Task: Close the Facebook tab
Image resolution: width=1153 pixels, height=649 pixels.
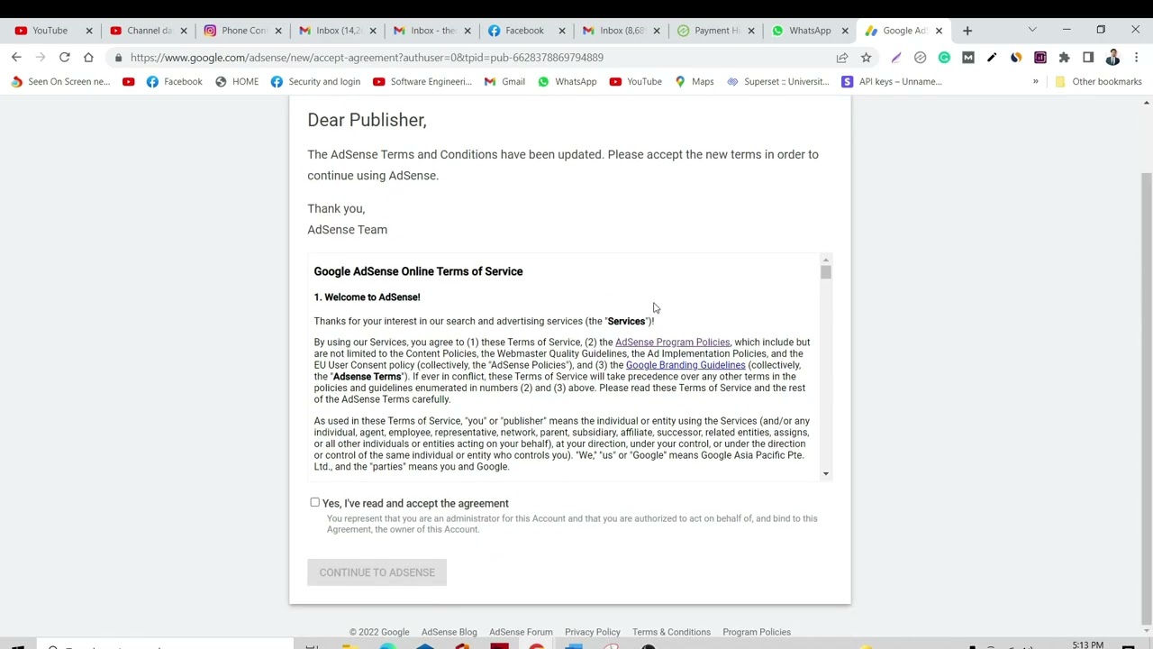Action: (562, 31)
